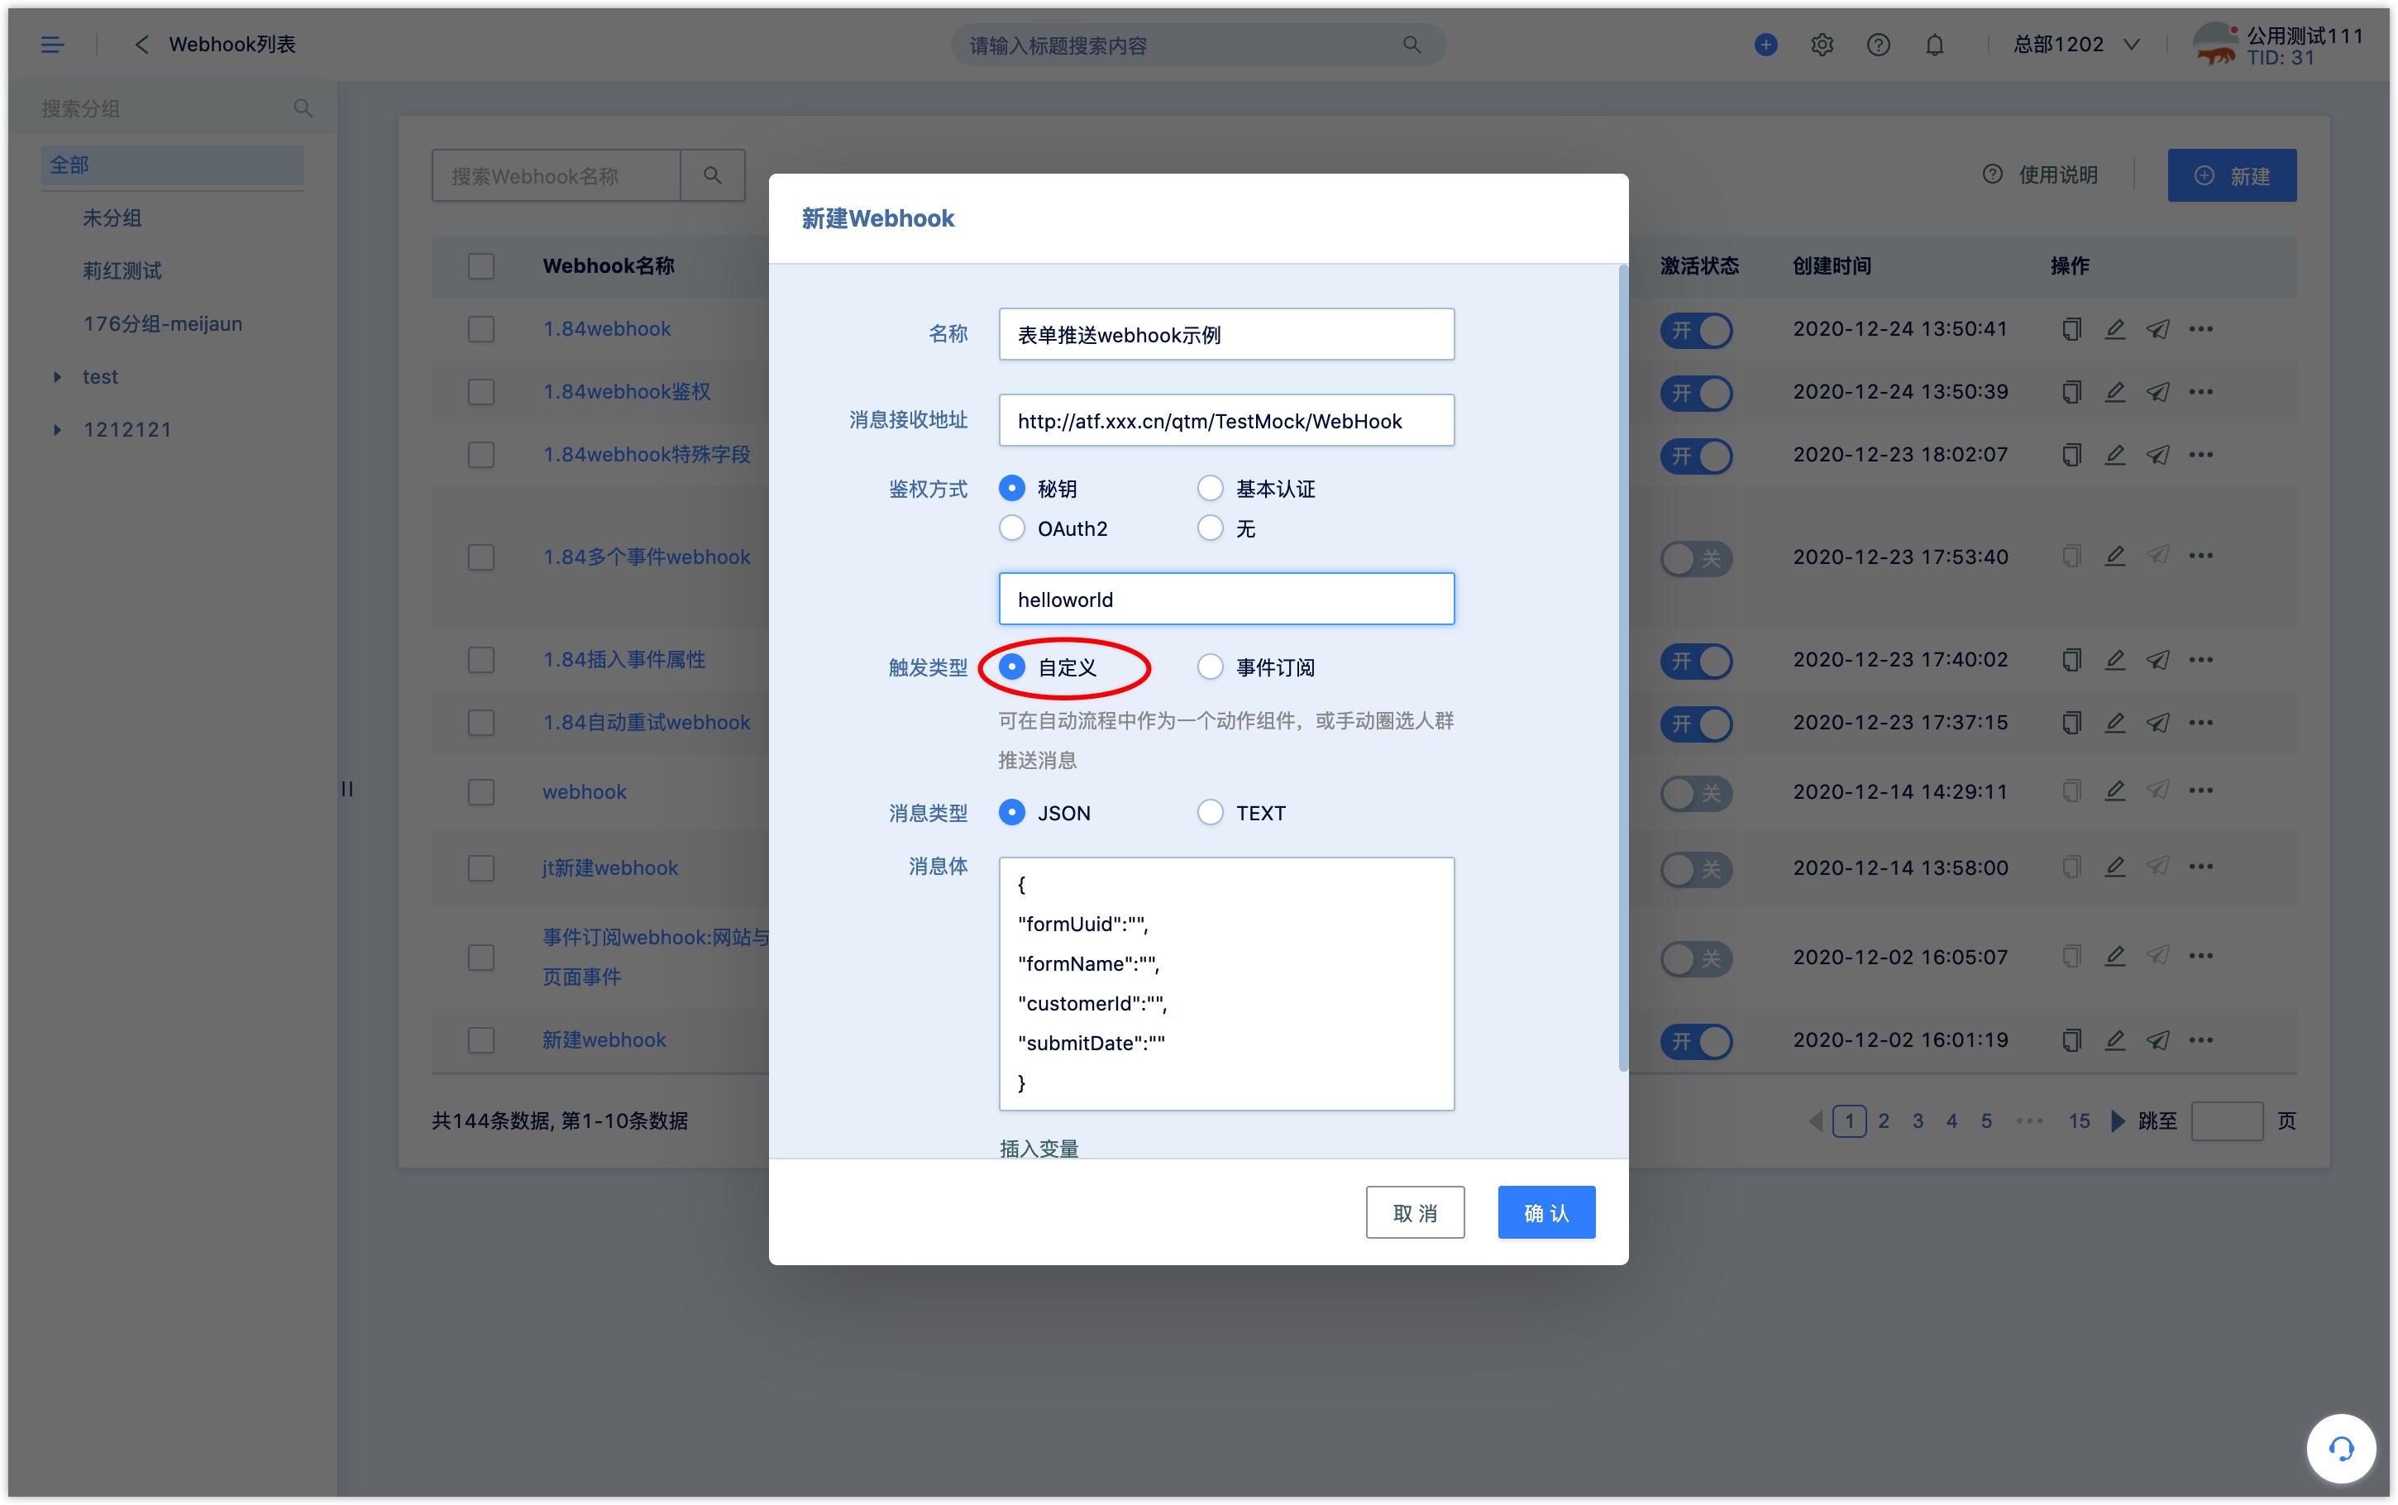
Task: Open more actions for the 1.84webhook row
Action: (x=2200, y=328)
